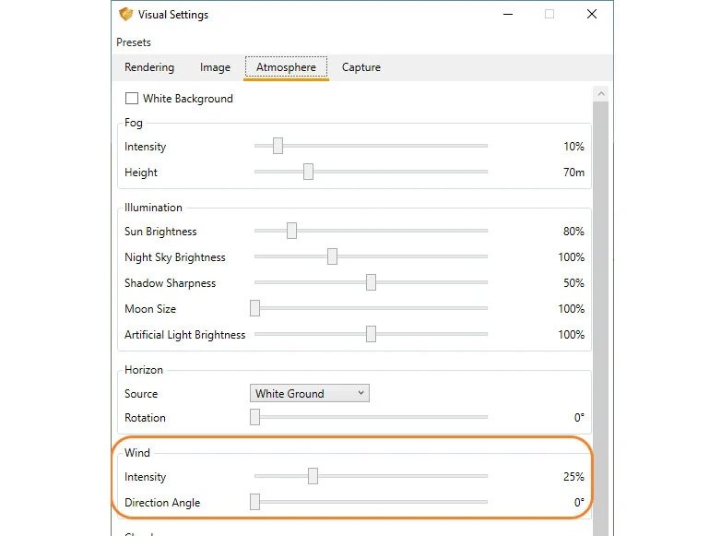Select the Atmosphere tab
Image resolution: width=721 pixels, height=536 pixels.
click(x=286, y=67)
